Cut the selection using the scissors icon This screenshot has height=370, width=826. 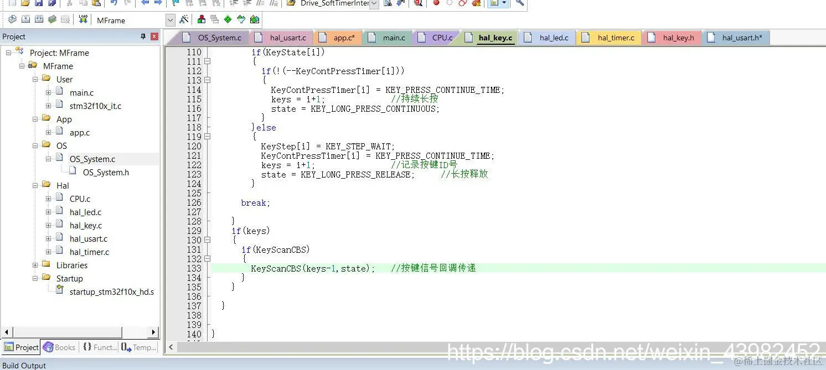69,3
